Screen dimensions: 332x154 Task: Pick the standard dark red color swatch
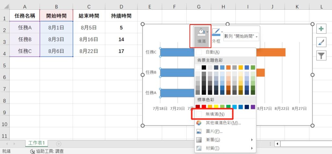198,106
